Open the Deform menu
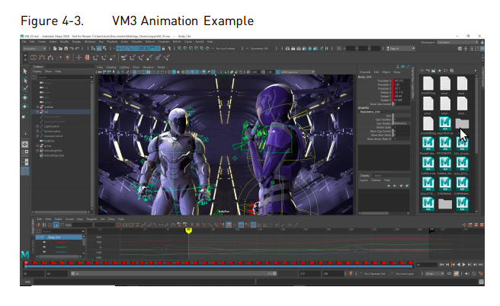This screenshot has width=500, height=306. click(x=150, y=42)
